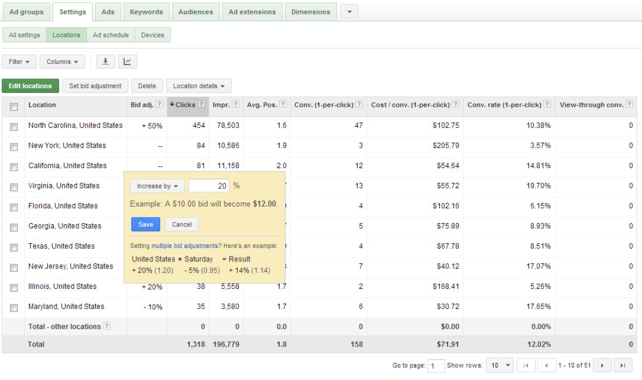Switch to the Ad extensions tab
642x380 pixels.
coord(252,12)
